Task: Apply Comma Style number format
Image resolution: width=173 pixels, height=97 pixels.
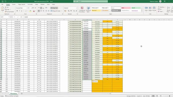Action: (x=71, y=11)
